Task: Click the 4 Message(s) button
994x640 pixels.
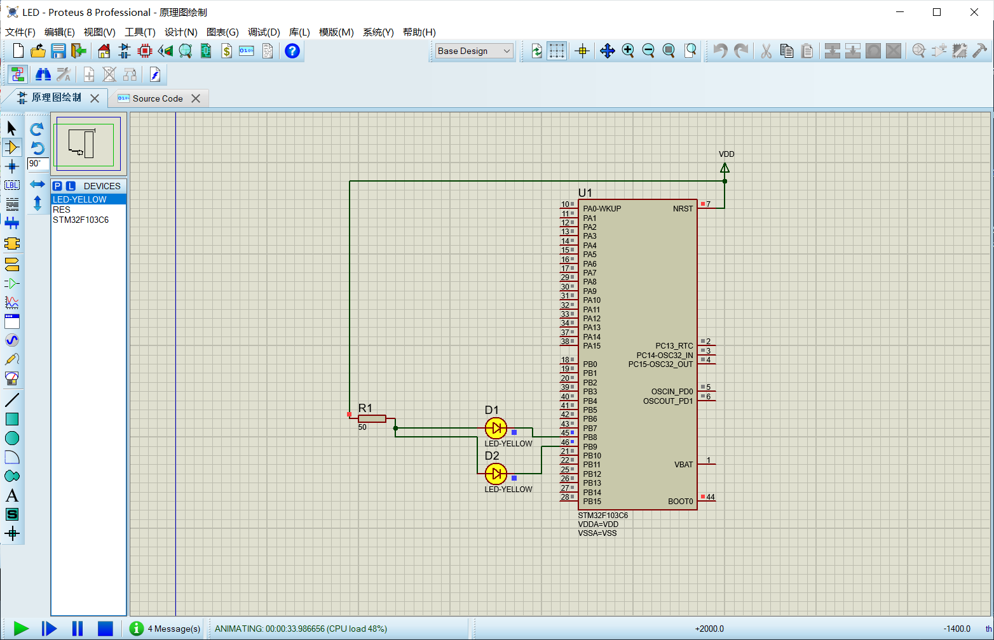Action: [165, 629]
